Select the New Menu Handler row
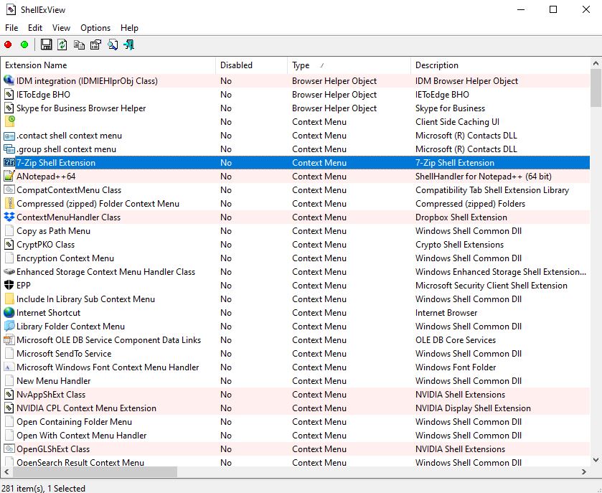Viewport: 602px width, 493px height. (x=296, y=381)
